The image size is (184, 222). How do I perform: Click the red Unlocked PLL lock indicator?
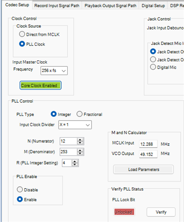click(124, 212)
